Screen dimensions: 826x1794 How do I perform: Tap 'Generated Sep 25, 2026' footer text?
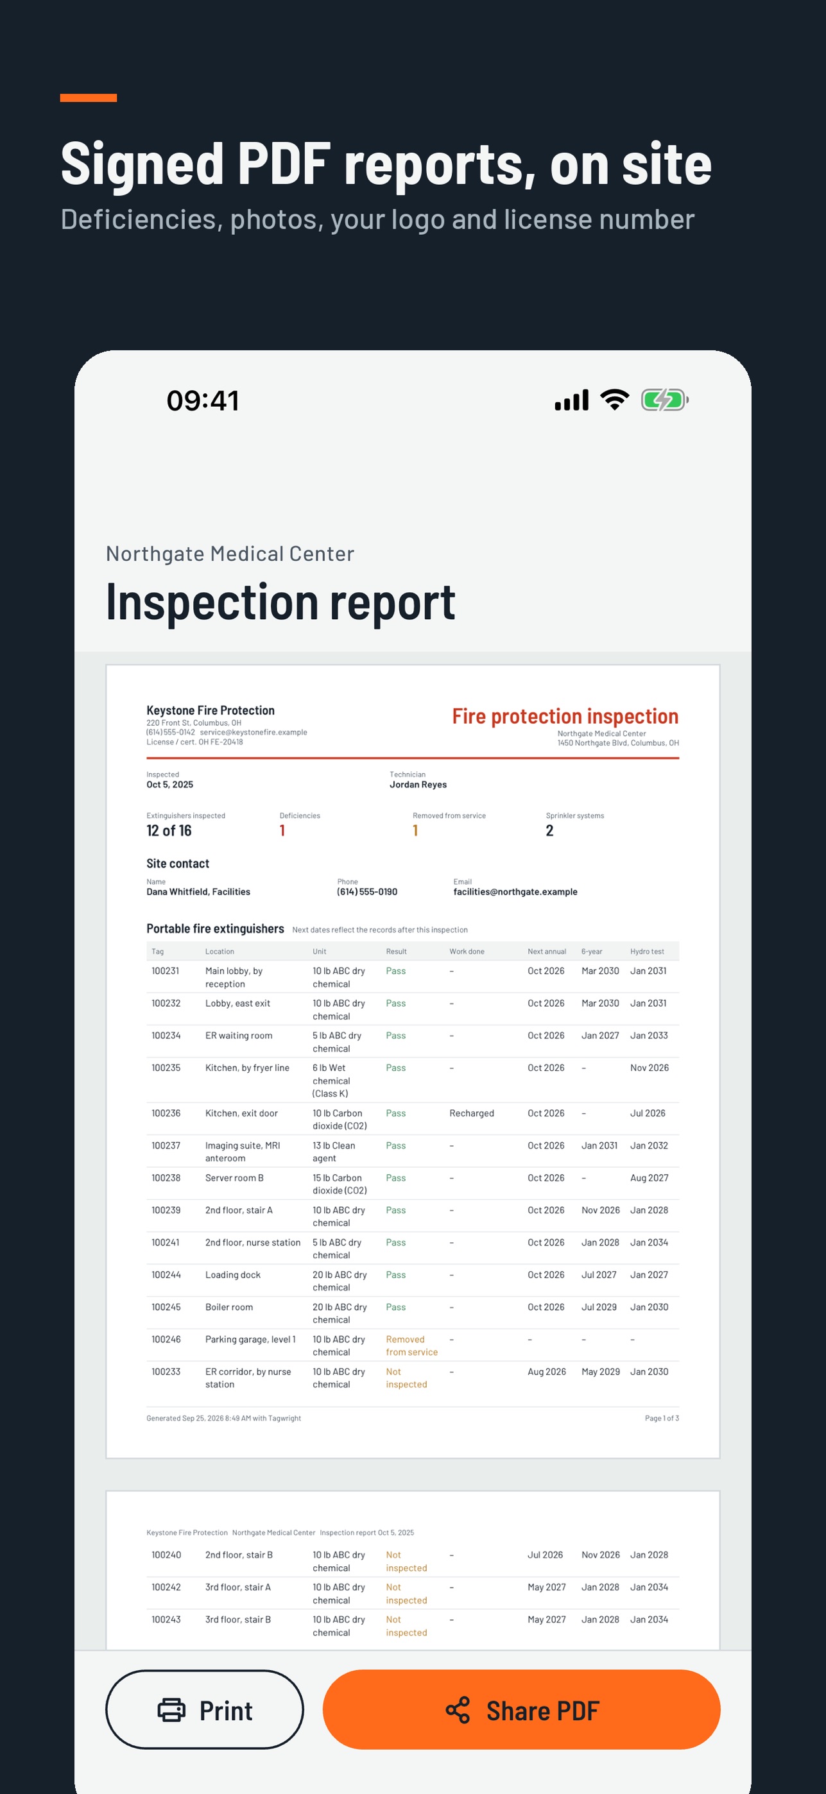[223, 1418]
